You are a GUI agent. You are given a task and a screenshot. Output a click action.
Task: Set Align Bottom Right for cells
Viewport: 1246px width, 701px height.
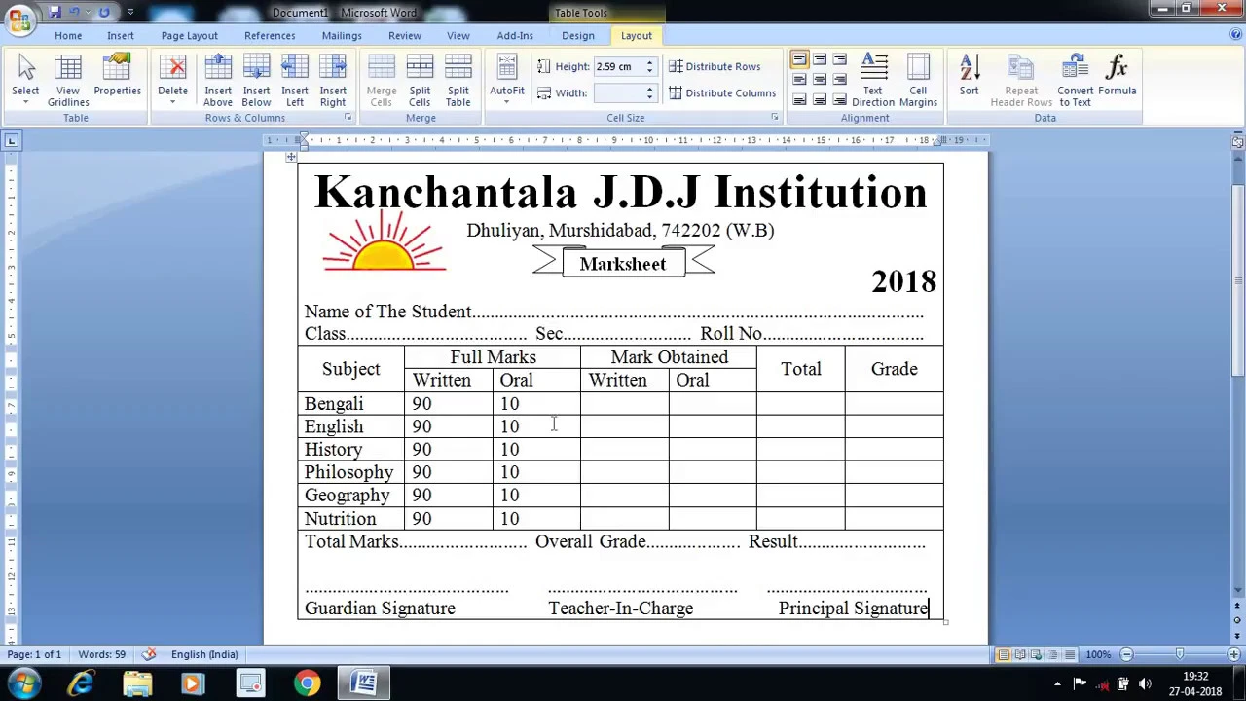pyautogui.click(x=839, y=100)
